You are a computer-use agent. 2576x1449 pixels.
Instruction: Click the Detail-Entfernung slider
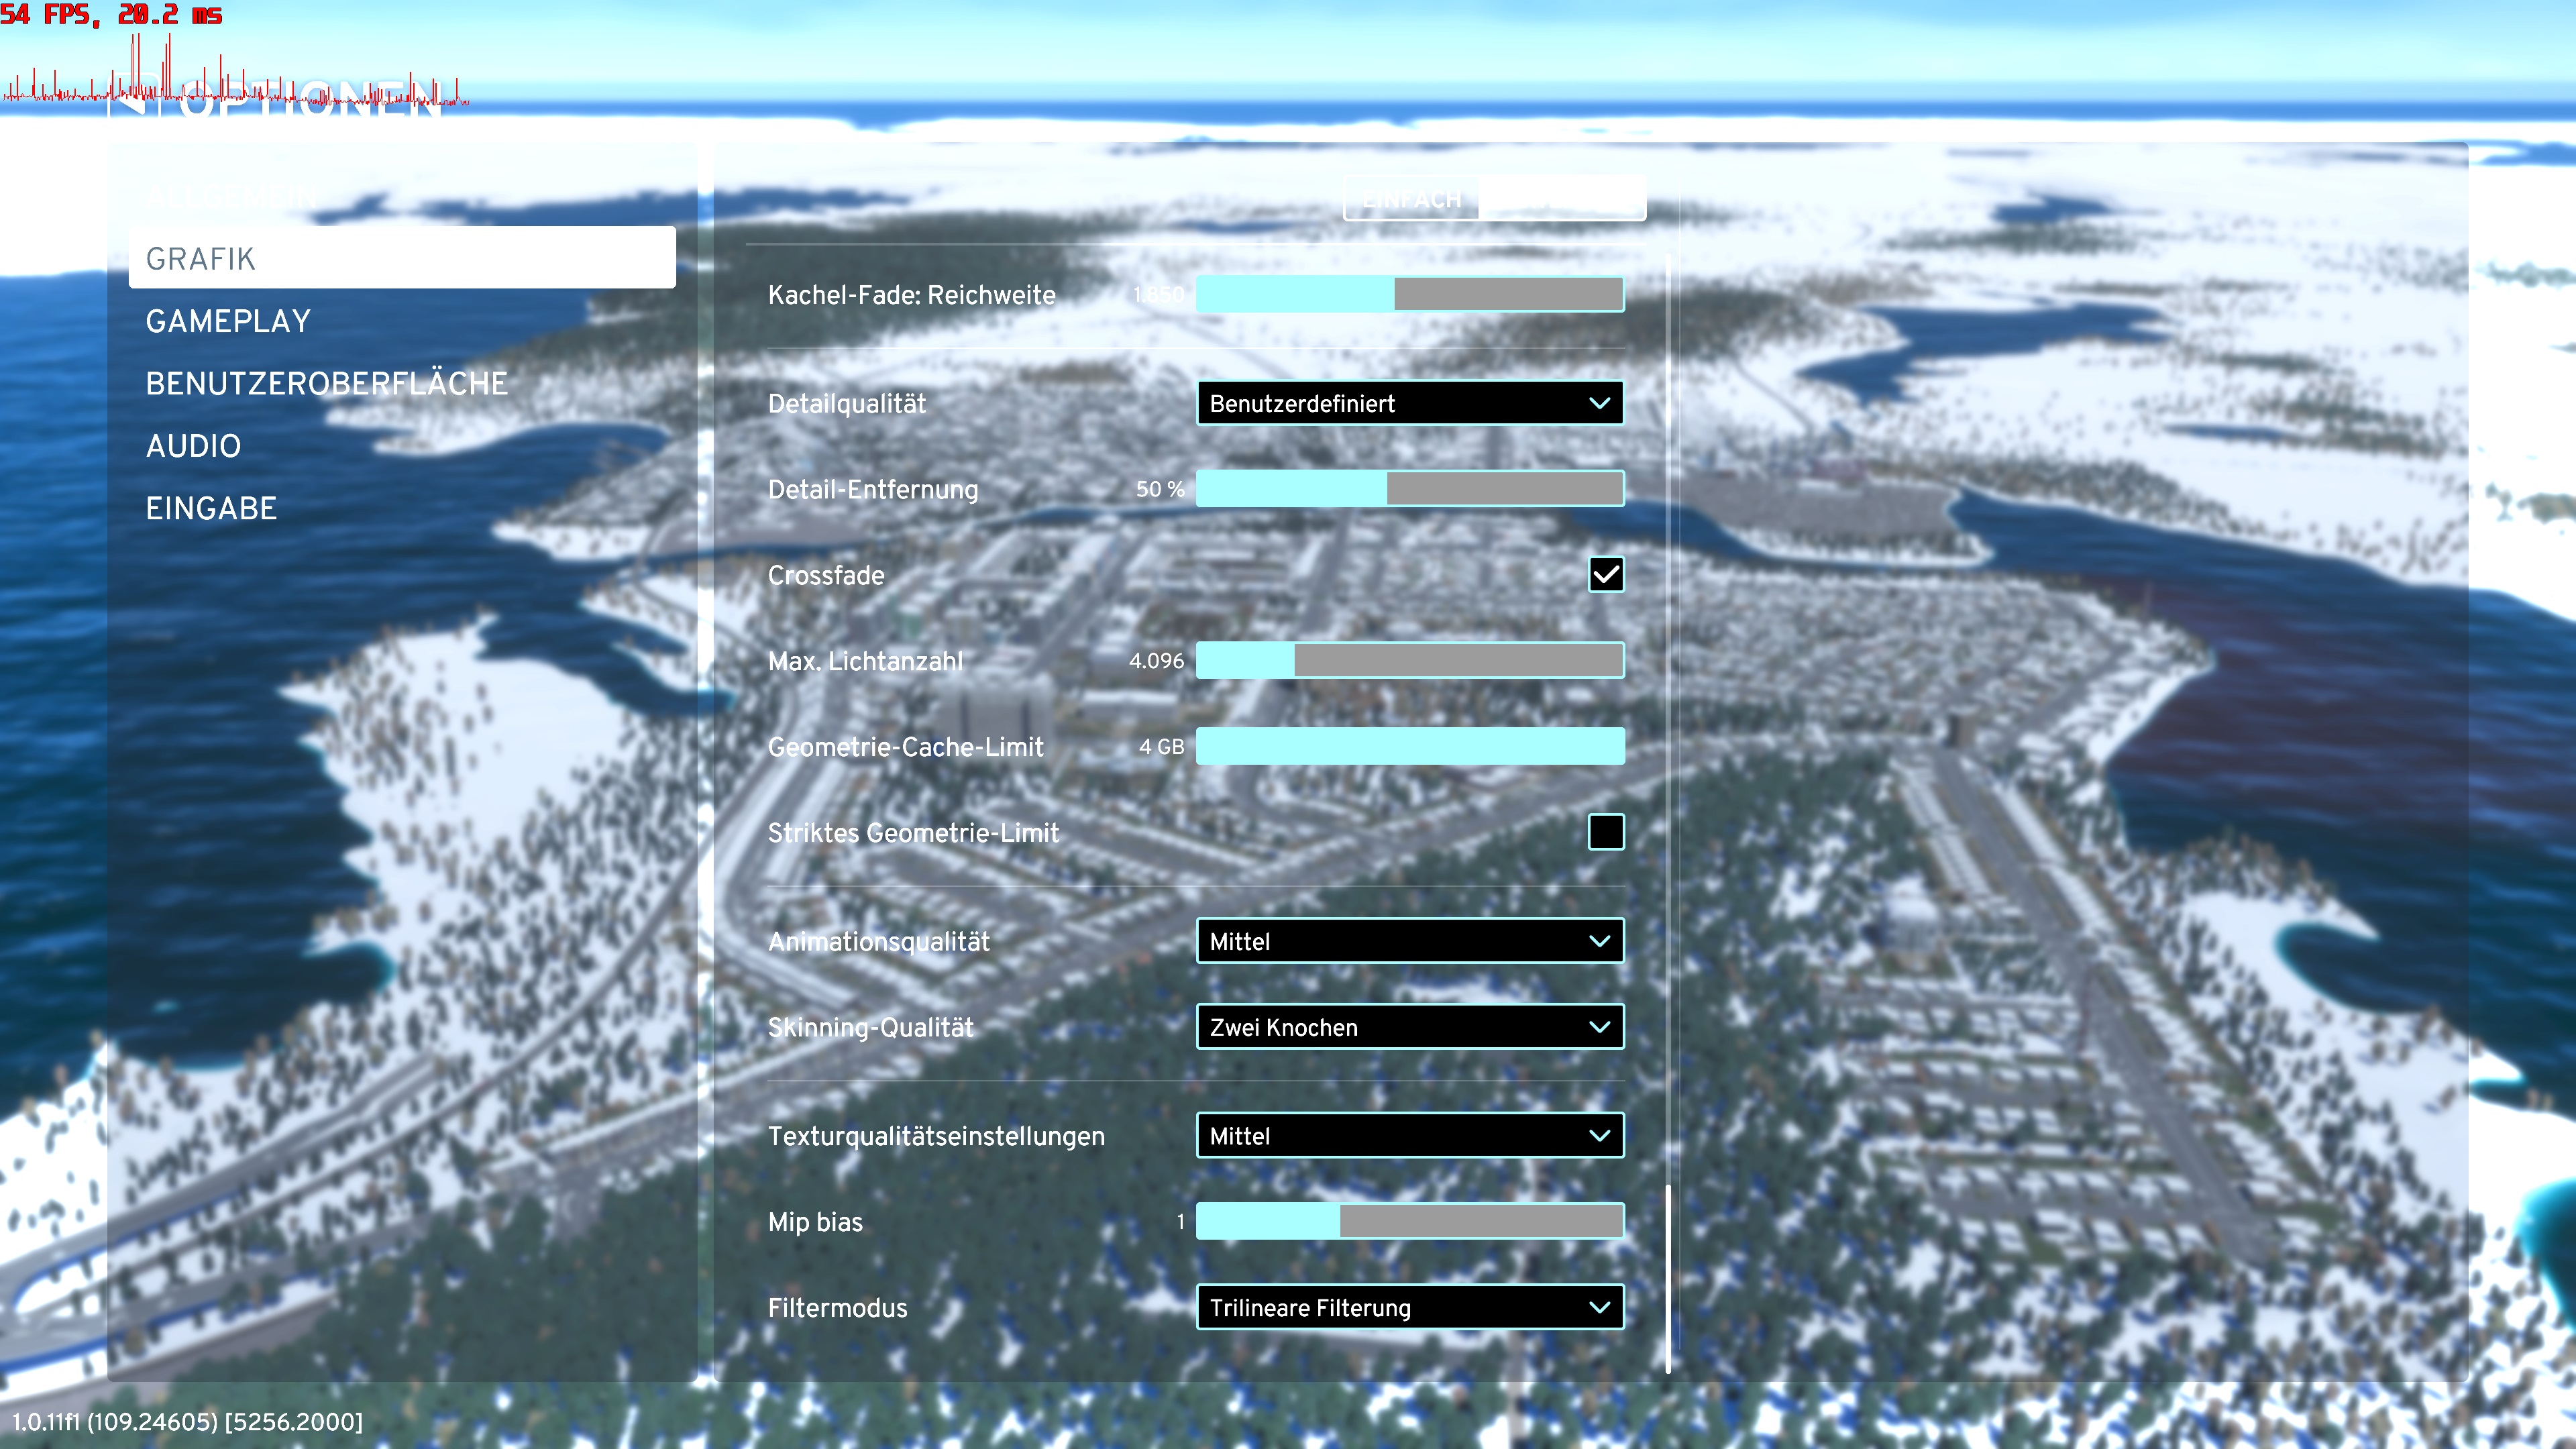coord(1409,489)
